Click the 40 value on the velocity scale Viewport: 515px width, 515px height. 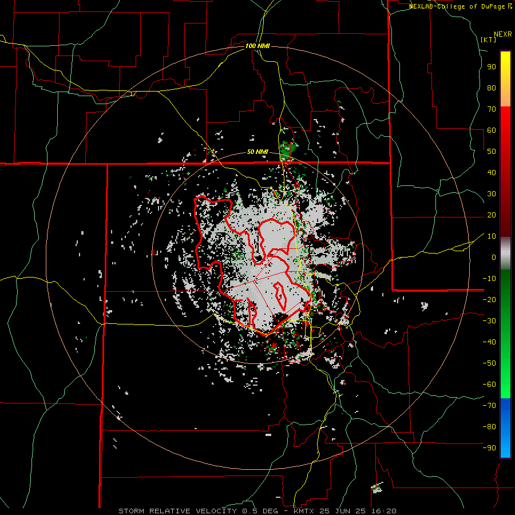[492, 173]
